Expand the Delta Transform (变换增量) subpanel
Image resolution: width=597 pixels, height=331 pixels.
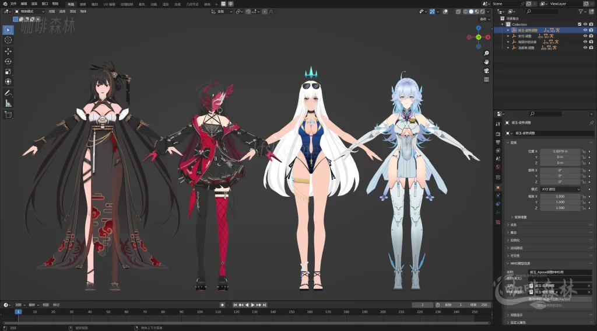(520, 217)
